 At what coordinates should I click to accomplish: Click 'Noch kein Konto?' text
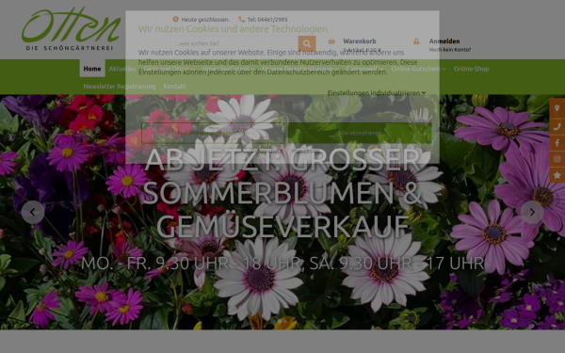[x=450, y=50]
